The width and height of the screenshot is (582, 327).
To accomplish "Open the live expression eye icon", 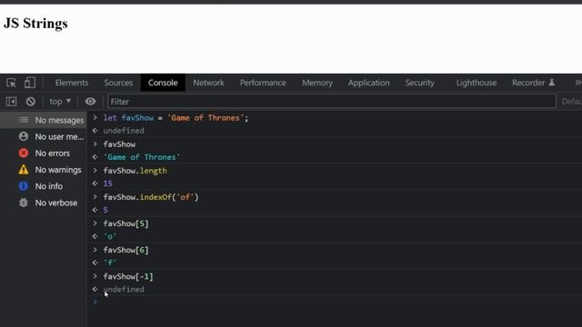I will (x=90, y=101).
